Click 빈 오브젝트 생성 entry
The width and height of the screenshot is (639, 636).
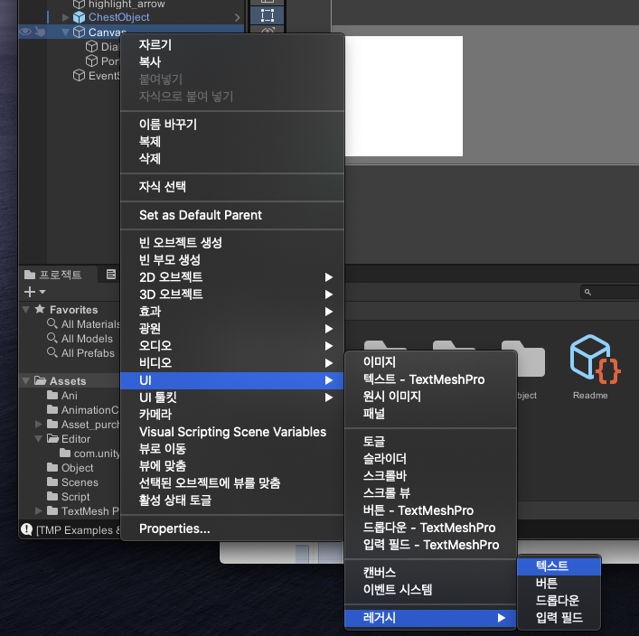(232, 242)
